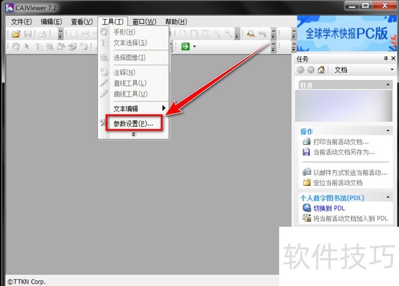Click the task pane back arrow icon
The height and width of the screenshot is (286, 399).
(301, 70)
